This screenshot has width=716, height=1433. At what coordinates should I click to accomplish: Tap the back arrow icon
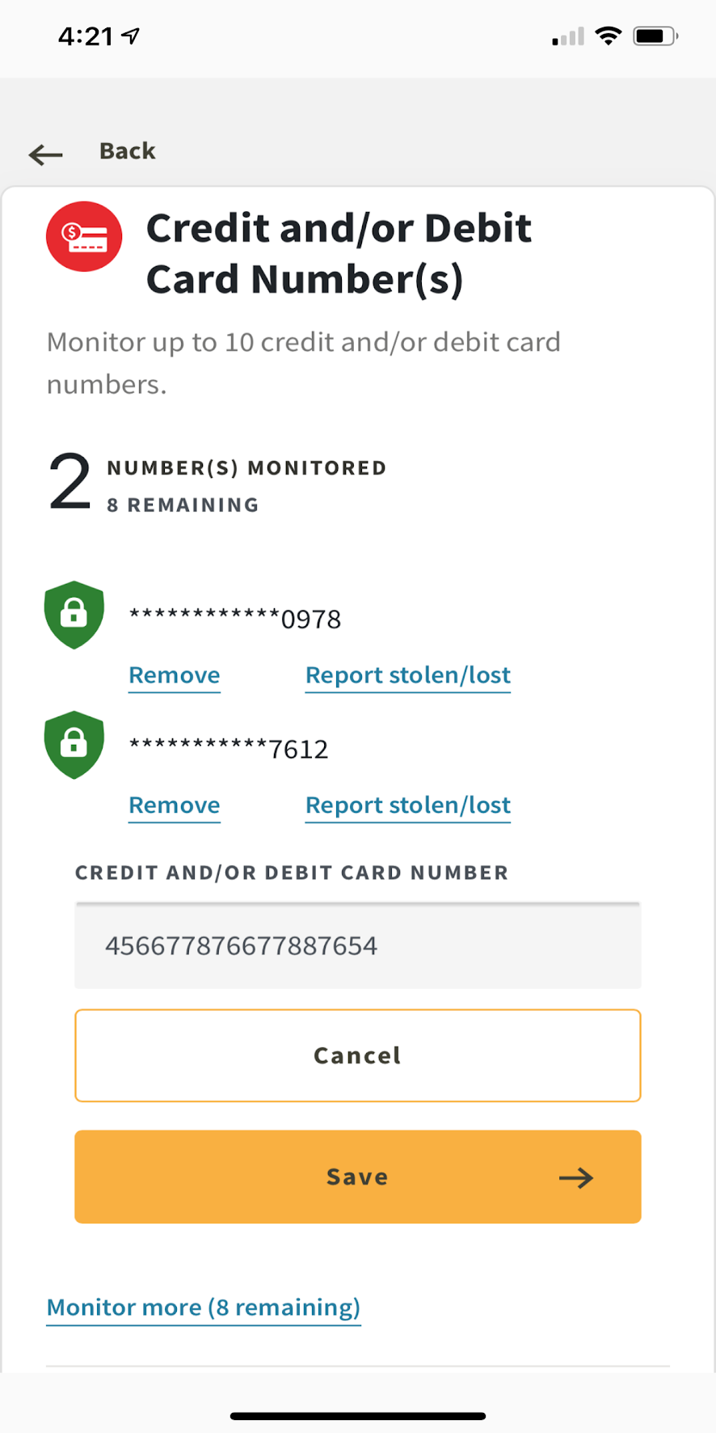click(x=45, y=154)
